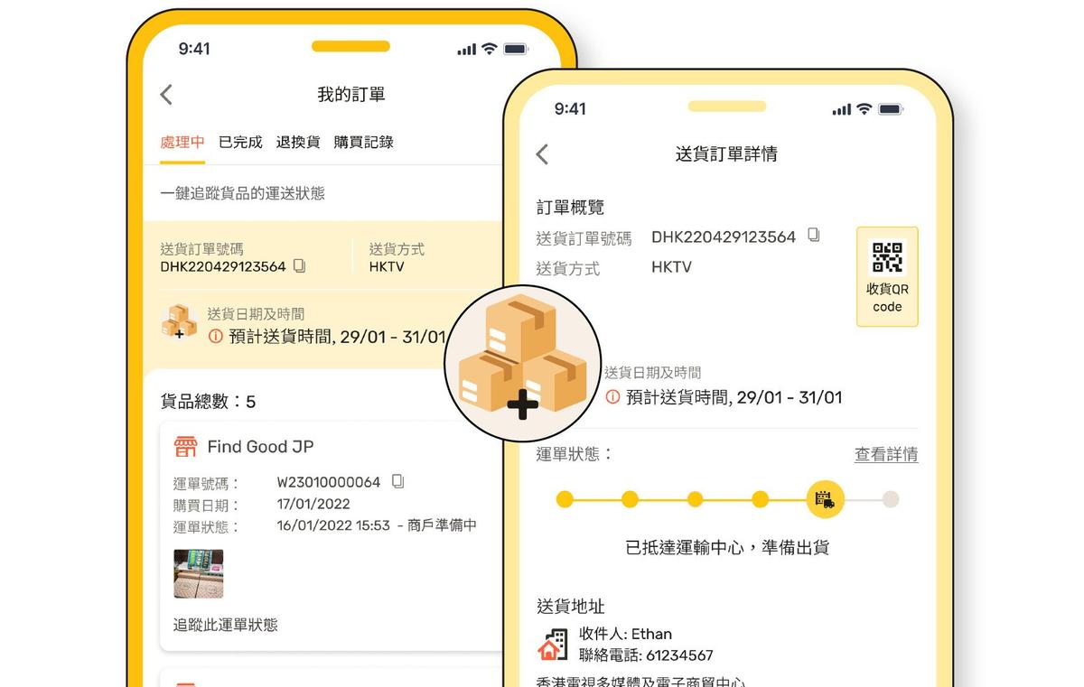Tap the 送貨訂單詳情 screen title
1084x687 pixels.
tap(727, 154)
